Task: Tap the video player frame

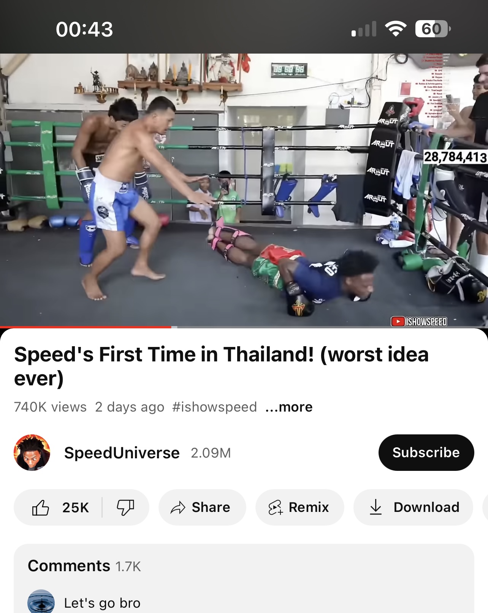Action: coord(244,190)
